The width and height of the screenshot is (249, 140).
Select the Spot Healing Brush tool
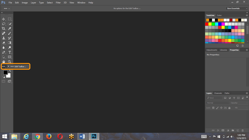[4, 33]
